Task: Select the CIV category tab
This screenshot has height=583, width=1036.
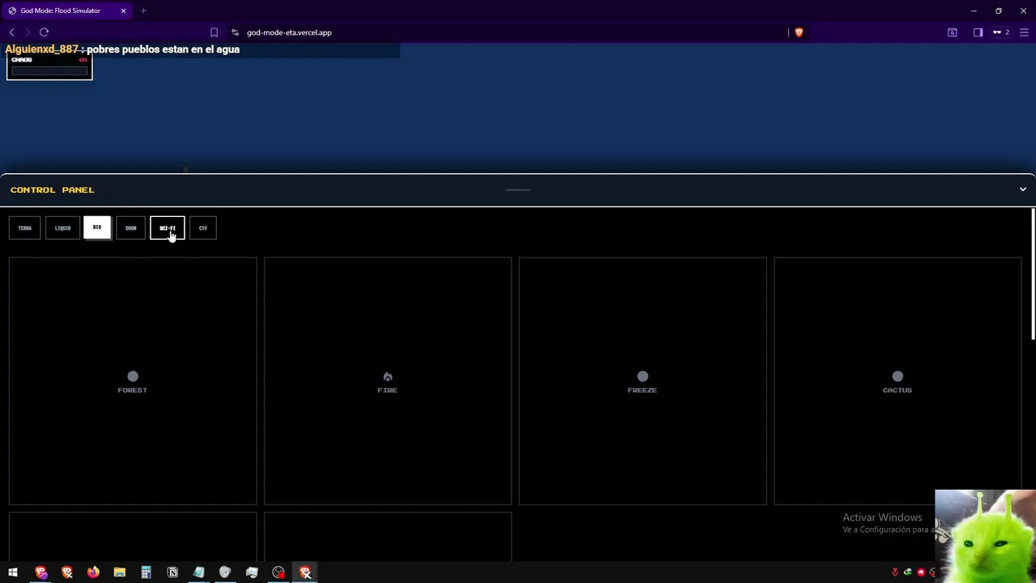Action: (x=203, y=228)
